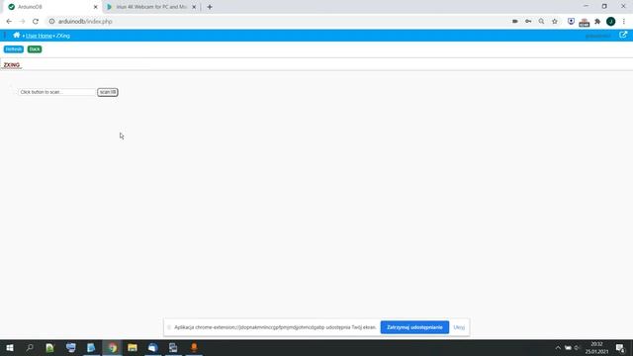
Task: Open Windows taskbar search
Action: [x=30, y=347]
